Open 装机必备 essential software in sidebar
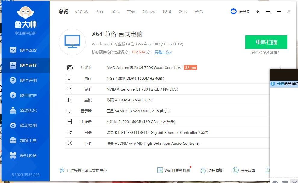The width and height of the screenshot is (298, 183). pyautogui.click(x=26, y=155)
